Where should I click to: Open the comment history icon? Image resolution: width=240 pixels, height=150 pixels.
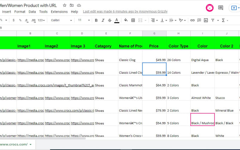pos(221,8)
